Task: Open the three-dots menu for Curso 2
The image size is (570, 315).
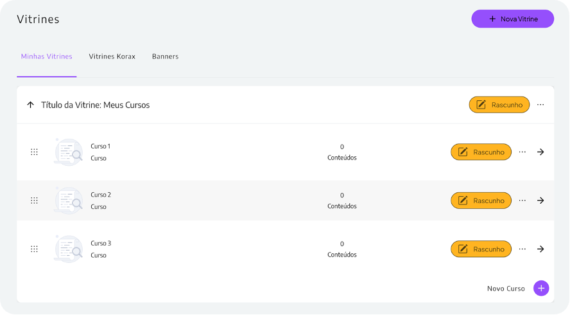Action: point(522,201)
